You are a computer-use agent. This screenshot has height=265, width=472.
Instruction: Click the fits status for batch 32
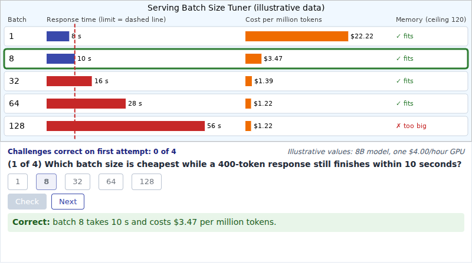click(405, 81)
